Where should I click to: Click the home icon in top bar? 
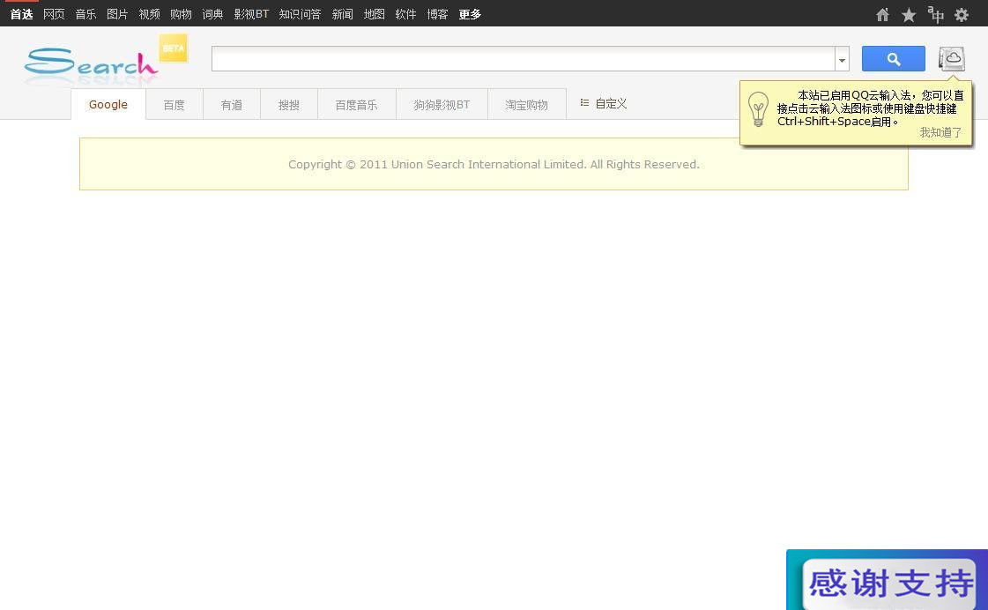coord(882,14)
